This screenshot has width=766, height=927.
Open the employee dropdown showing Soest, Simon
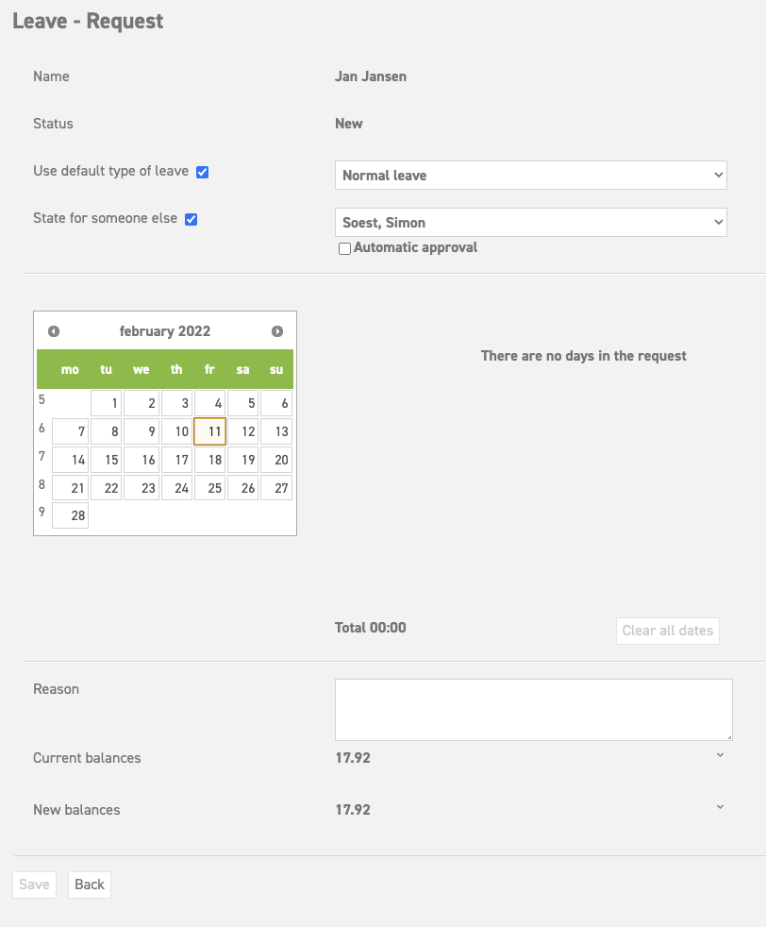530,222
